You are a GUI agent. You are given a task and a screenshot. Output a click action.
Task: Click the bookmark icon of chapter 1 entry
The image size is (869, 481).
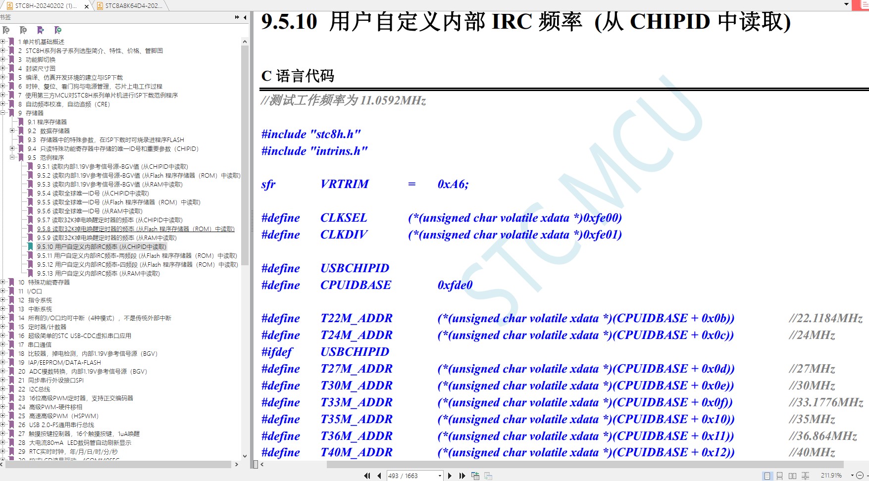tap(11, 42)
